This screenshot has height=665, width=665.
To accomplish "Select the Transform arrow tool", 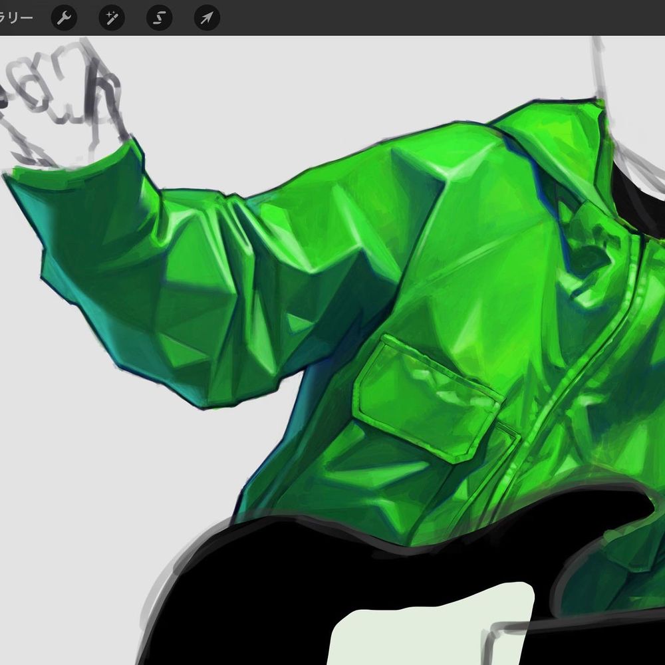I will point(207,18).
